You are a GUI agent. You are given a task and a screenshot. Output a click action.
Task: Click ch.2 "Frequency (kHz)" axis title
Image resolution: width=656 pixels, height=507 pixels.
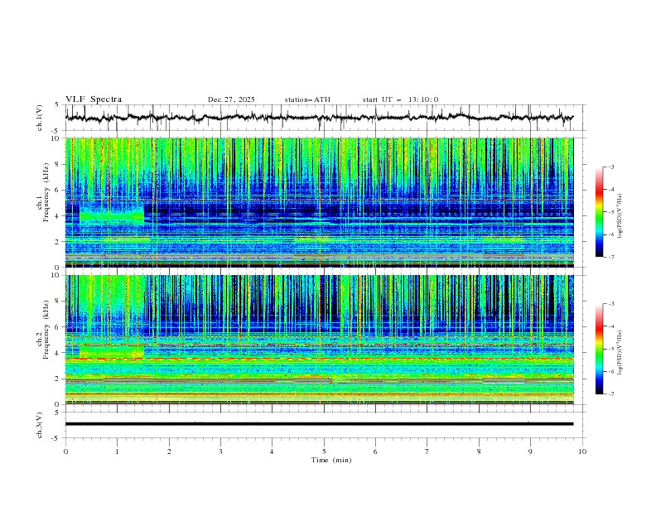click(46, 330)
